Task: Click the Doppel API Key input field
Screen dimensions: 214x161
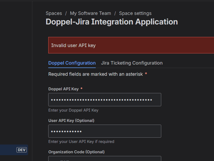Action: (105, 100)
